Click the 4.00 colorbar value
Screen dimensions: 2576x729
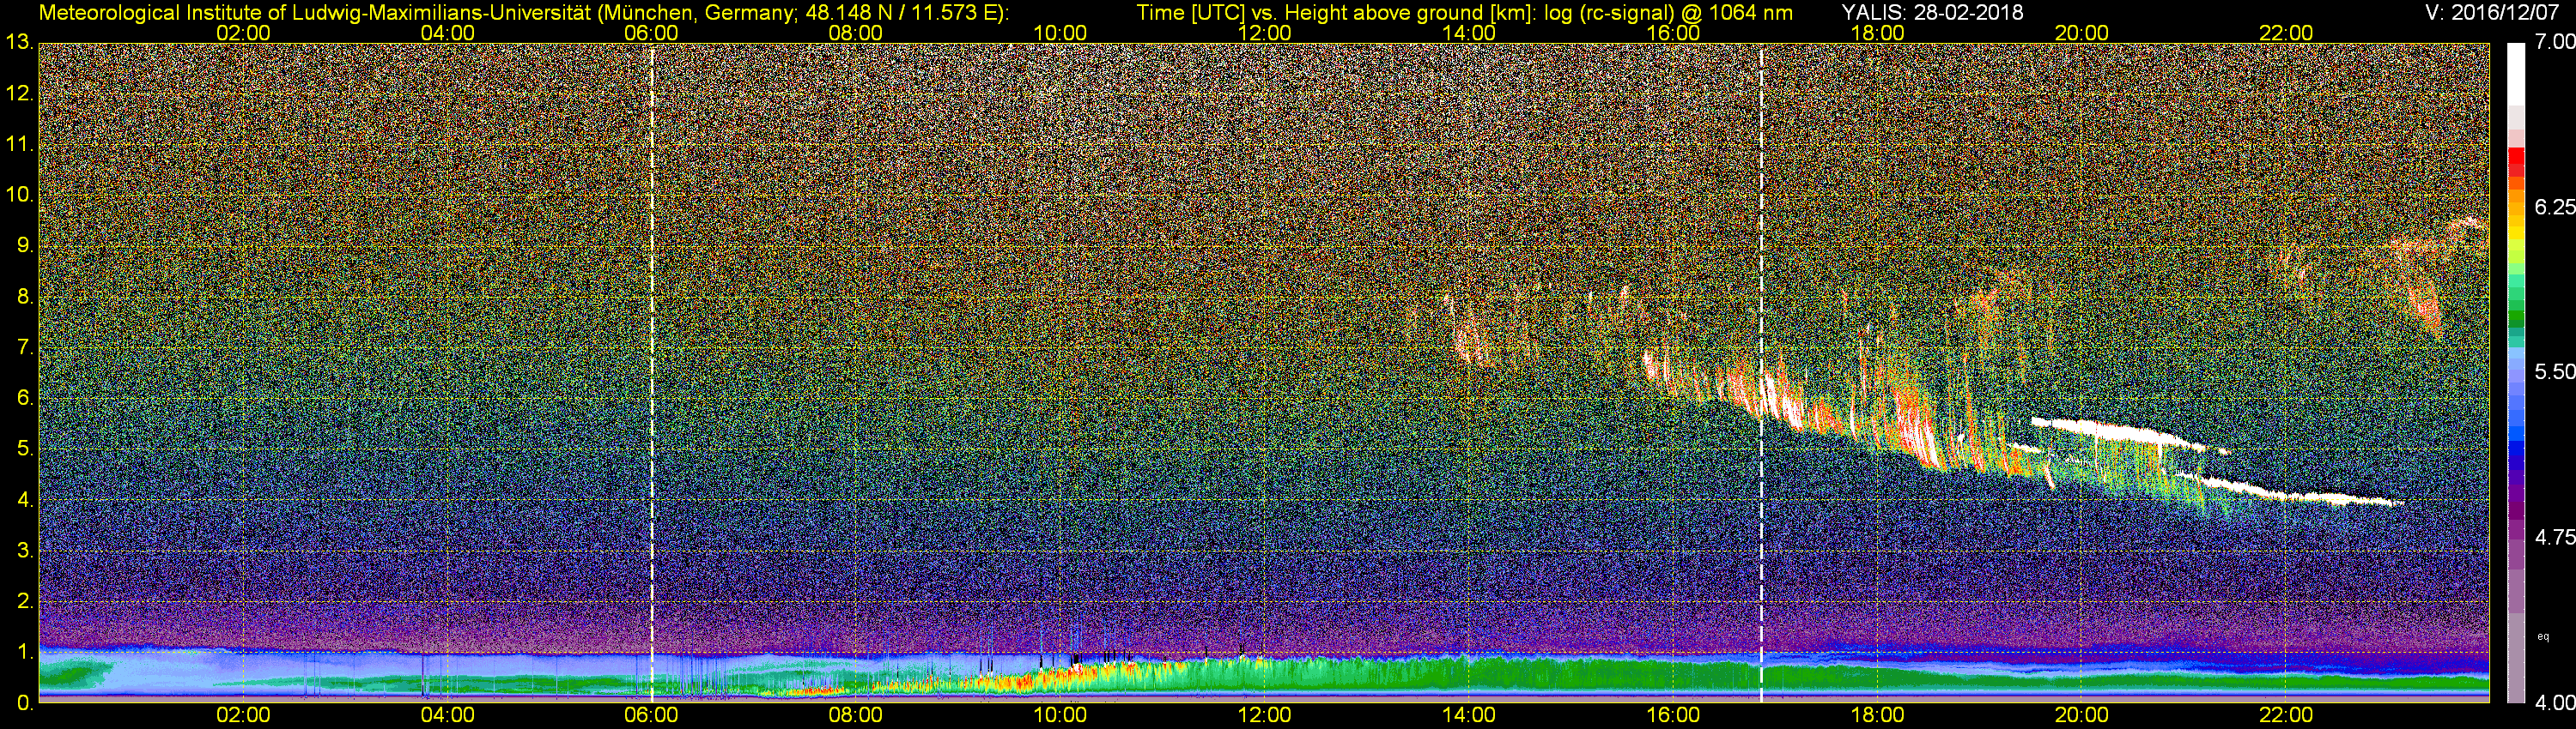[x=2556, y=703]
